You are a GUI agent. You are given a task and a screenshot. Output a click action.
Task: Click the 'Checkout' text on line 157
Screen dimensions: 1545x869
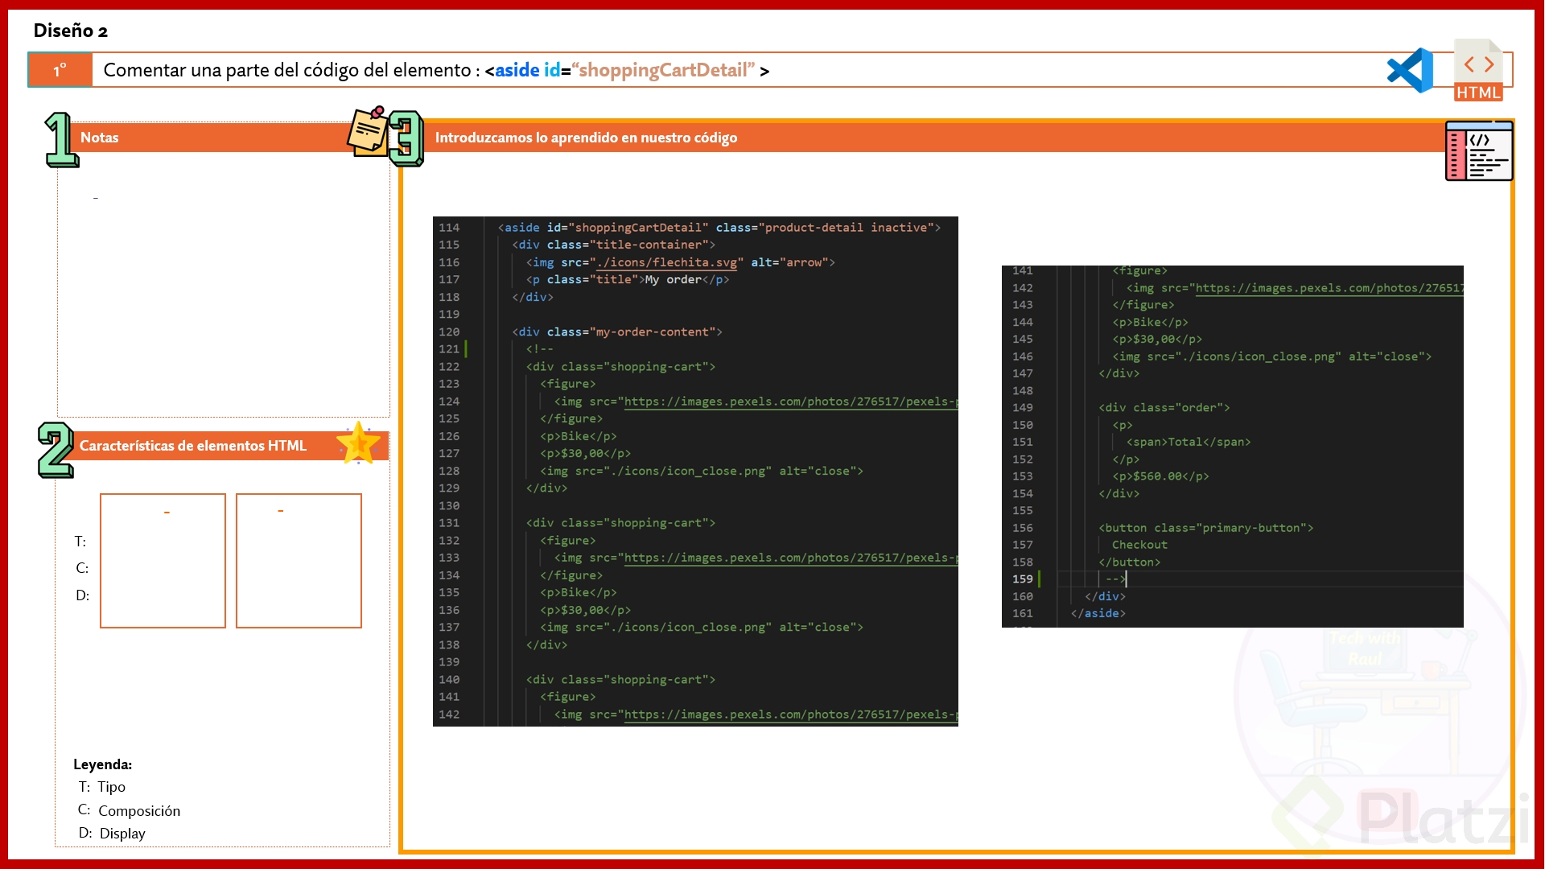coord(1139,545)
